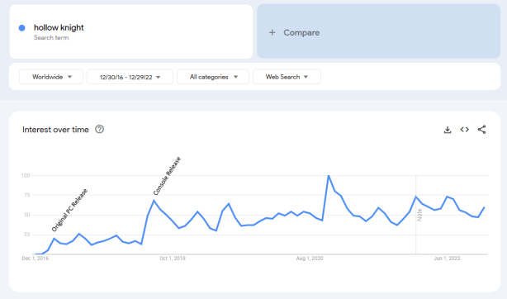Click the Aug 1, 2020 axis label

click(x=310, y=259)
